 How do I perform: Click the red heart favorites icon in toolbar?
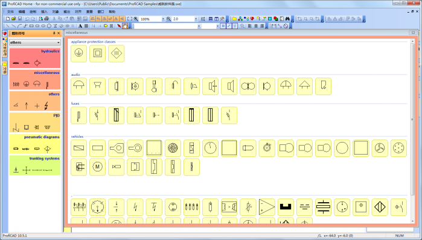(x=252, y=19)
